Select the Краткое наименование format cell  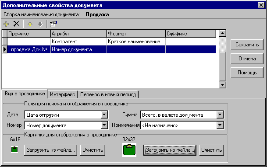(x=136, y=42)
